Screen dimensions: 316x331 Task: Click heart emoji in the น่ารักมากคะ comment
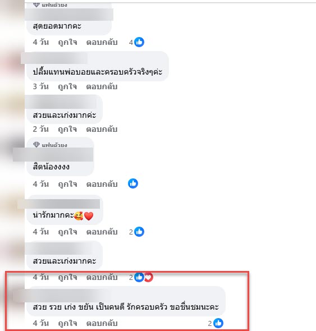click(89, 216)
